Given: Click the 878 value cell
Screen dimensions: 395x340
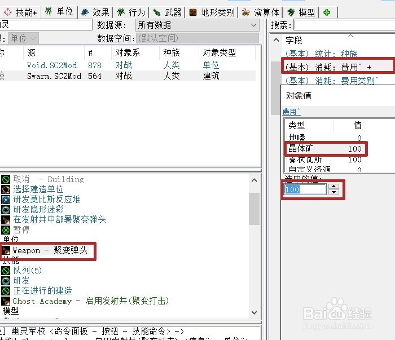Looking at the screenshot, I should (95, 65).
